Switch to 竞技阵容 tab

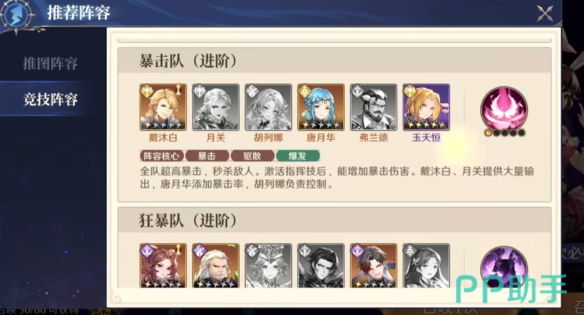50,99
